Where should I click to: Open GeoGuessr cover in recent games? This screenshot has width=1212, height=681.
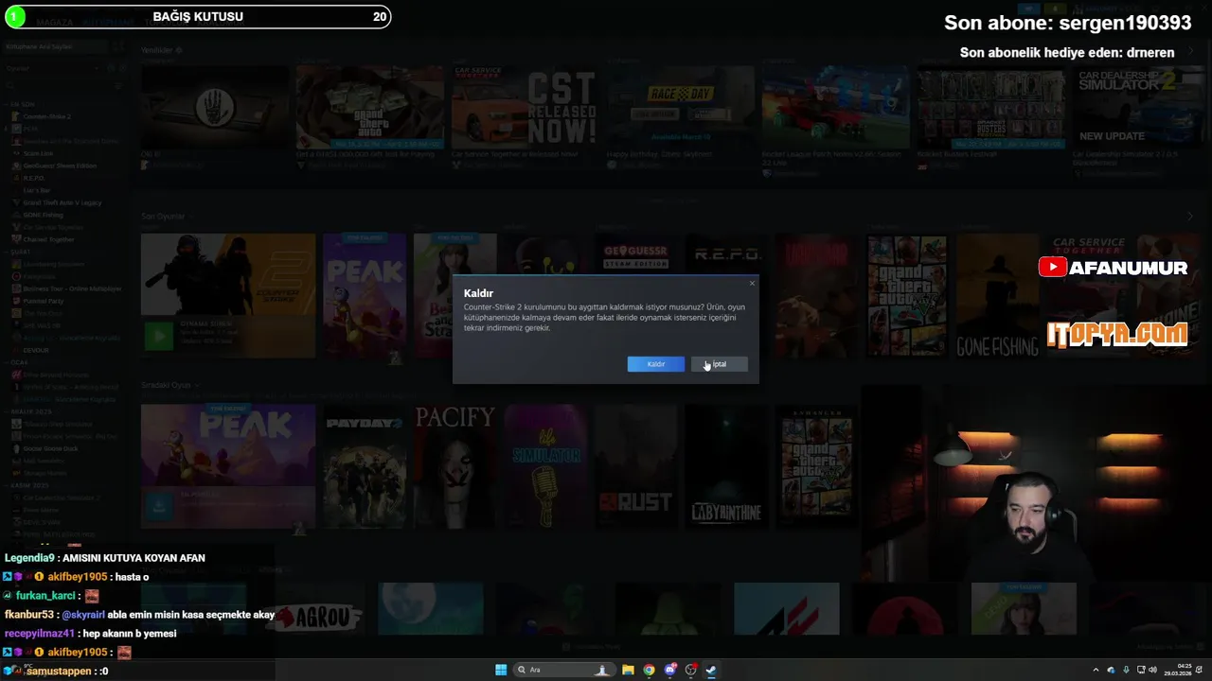636,295
